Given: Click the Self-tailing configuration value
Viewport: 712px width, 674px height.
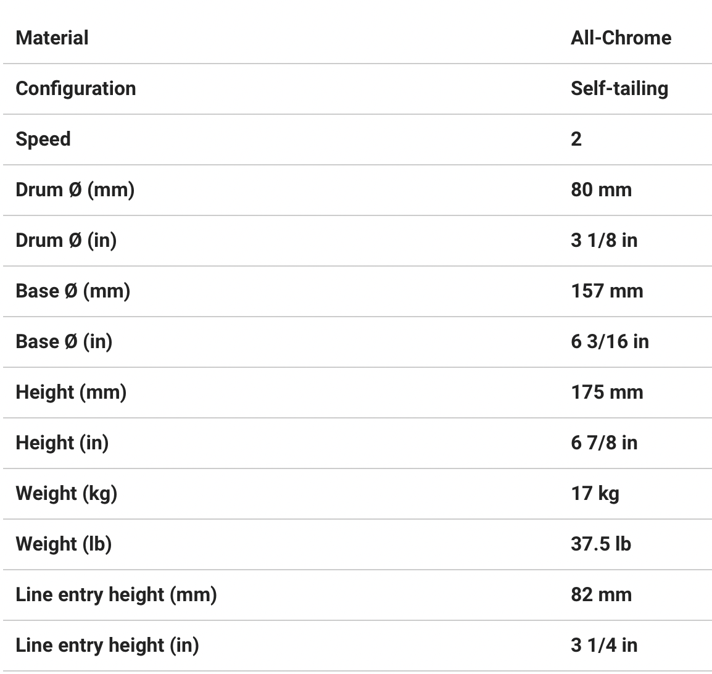Looking at the screenshot, I should click(x=619, y=88).
